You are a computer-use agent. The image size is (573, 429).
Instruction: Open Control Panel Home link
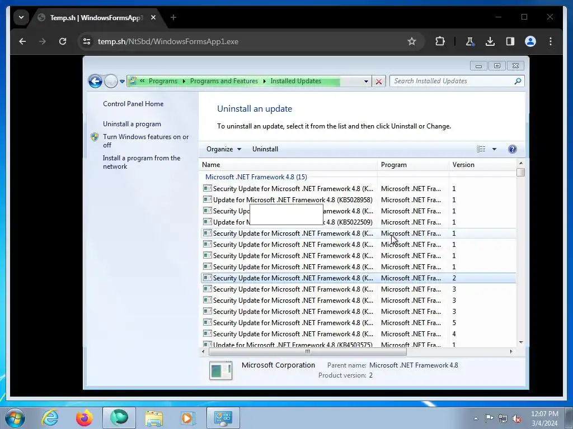(133, 103)
